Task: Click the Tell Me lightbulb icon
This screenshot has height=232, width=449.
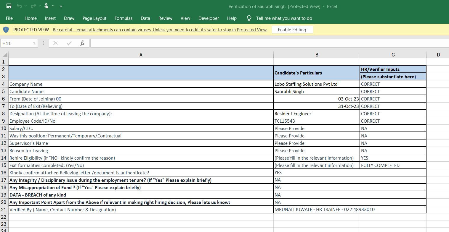Action: [x=249, y=18]
